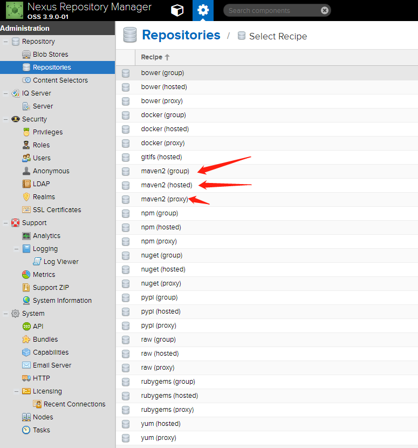Viewport: 418px width, 448px height.
Task: Select the nuget (group) recipe
Action: (266, 255)
